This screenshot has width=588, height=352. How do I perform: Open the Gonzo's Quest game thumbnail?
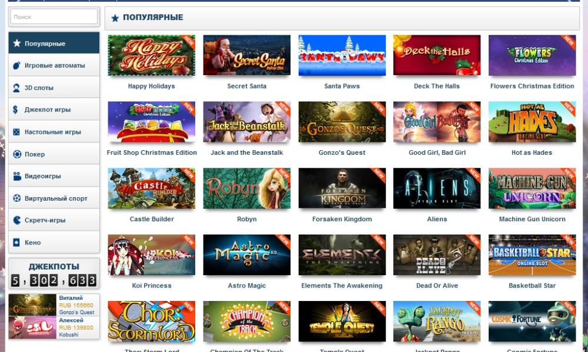[x=342, y=122]
